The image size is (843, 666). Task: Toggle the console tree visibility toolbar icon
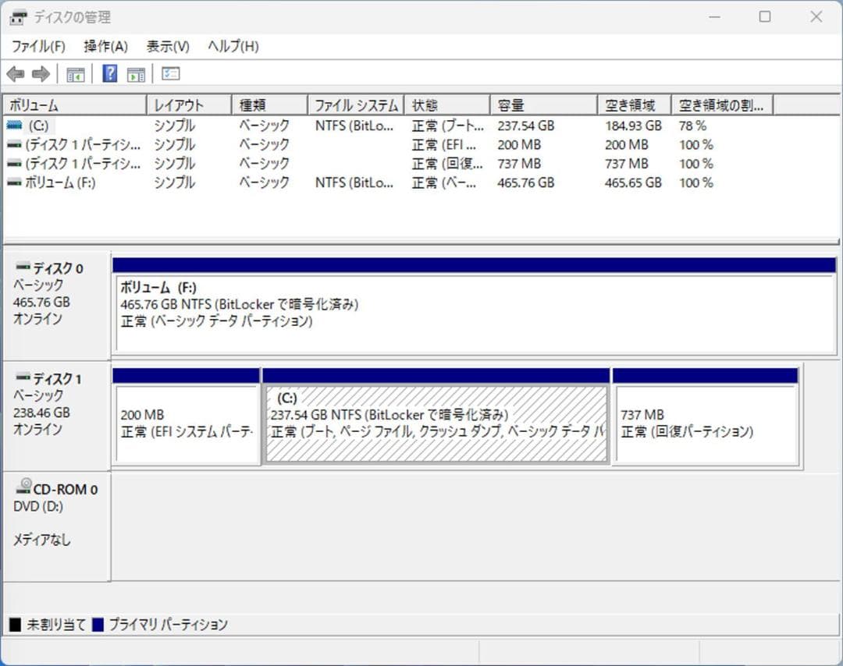pyautogui.click(x=75, y=74)
